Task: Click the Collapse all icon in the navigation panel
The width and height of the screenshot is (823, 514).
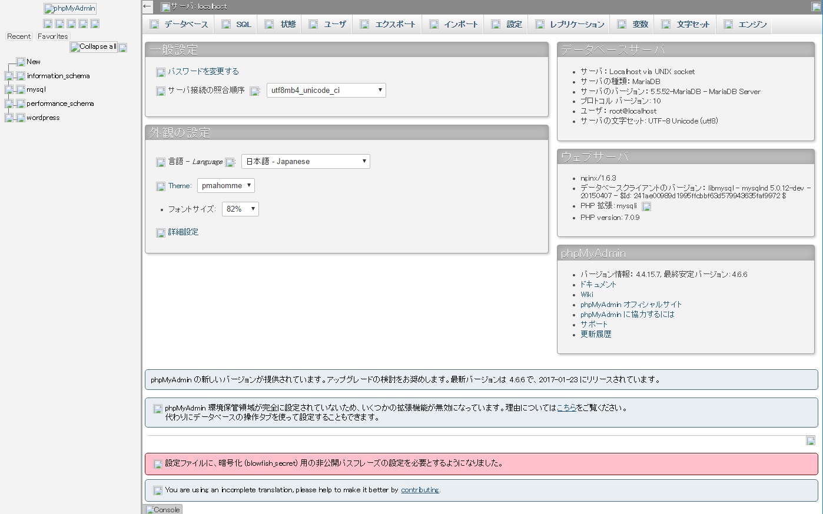Action: [x=94, y=47]
